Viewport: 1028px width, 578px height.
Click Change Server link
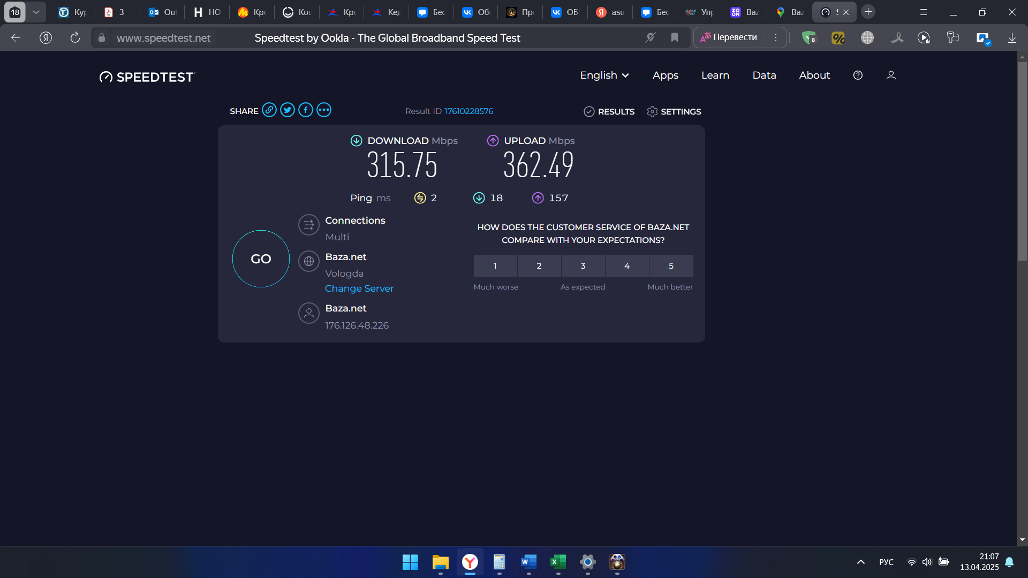359,288
